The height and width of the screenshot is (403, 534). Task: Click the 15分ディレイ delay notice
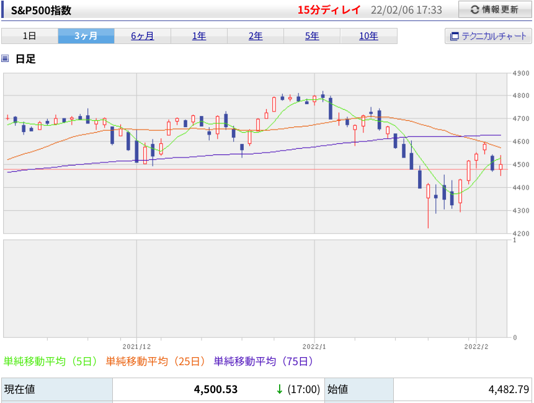coord(329,10)
